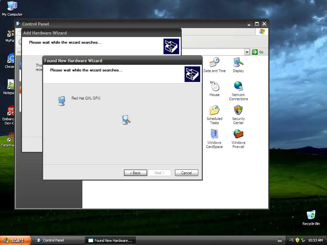Open the Date and Time applet
This screenshot has width=327, height=245.
click(214, 65)
